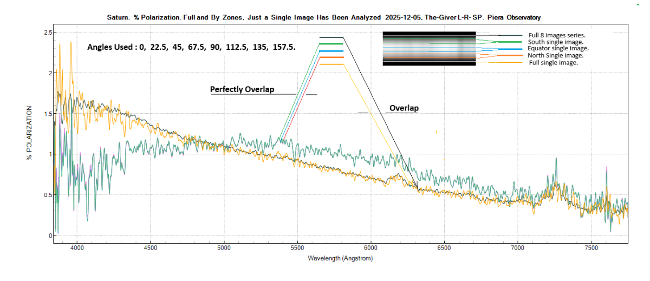Select the 'South single image.' legend label
The height and width of the screenshot is (281, 650).
coord(555,42)
